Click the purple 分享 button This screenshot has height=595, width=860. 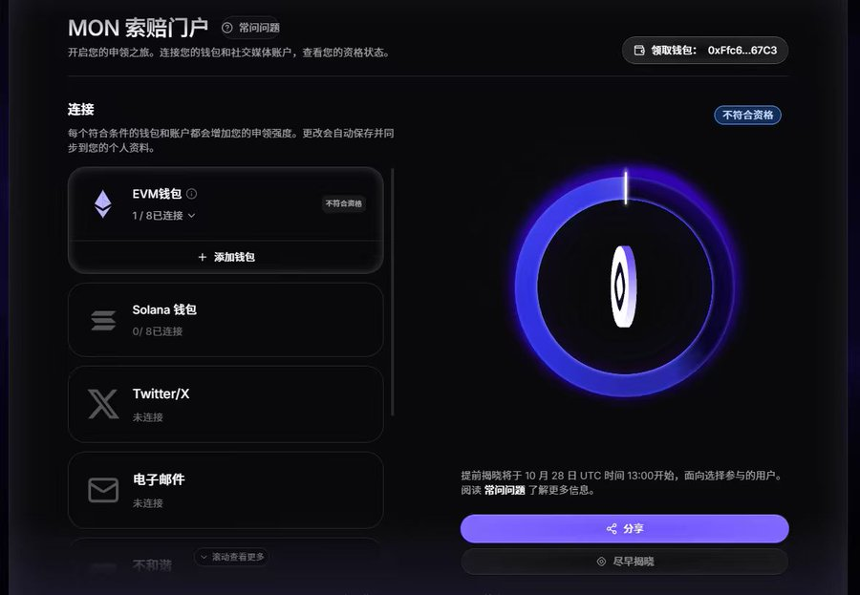(624, 529)
